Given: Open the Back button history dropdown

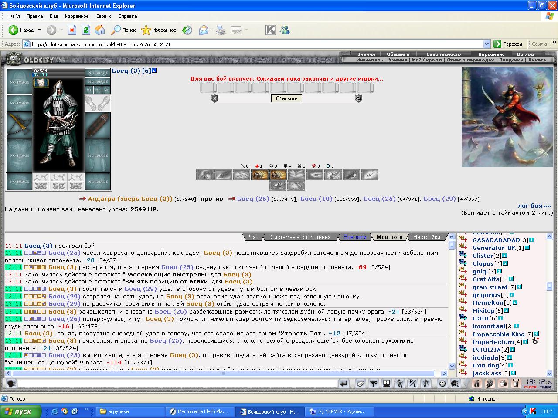Looking at the screenshot, I should (39, 30).
